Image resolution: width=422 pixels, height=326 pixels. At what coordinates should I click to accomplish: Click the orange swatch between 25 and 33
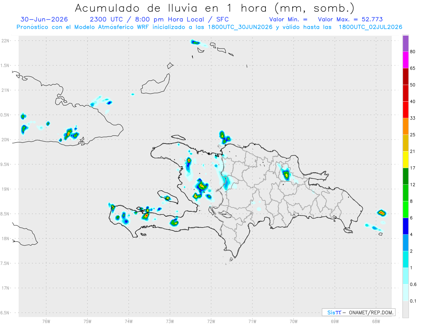click(x=405, y=126)
